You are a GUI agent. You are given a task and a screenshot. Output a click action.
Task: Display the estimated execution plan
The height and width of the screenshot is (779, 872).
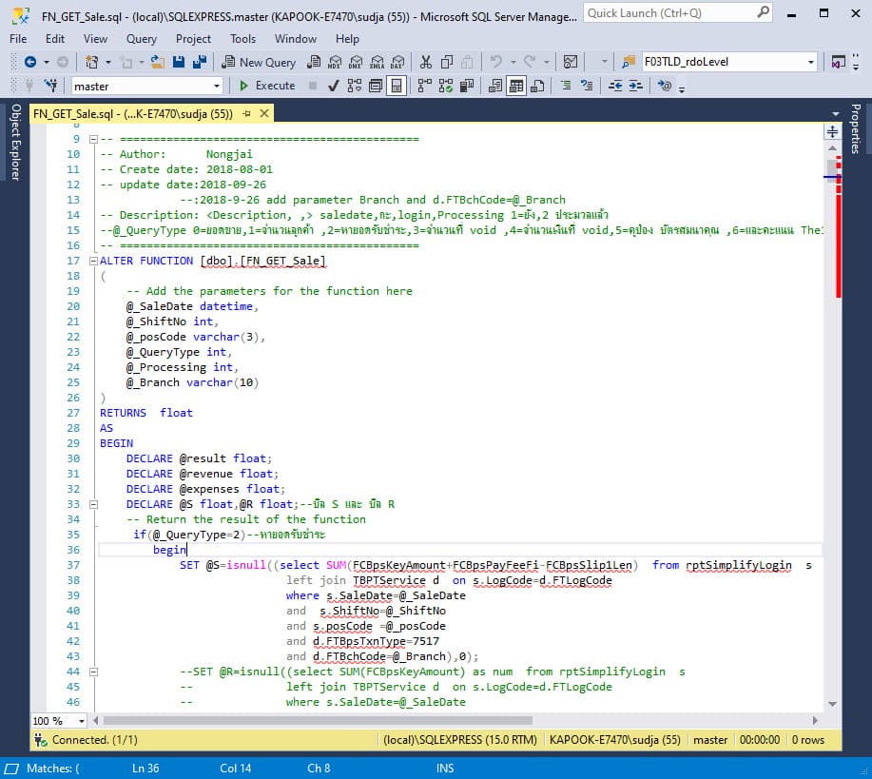point(355,86)
